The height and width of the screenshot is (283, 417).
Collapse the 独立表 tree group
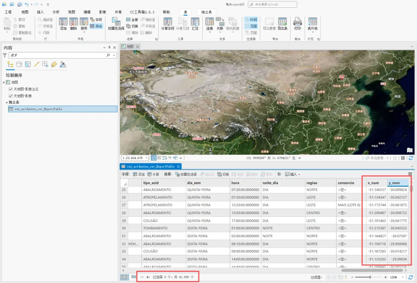7,102
